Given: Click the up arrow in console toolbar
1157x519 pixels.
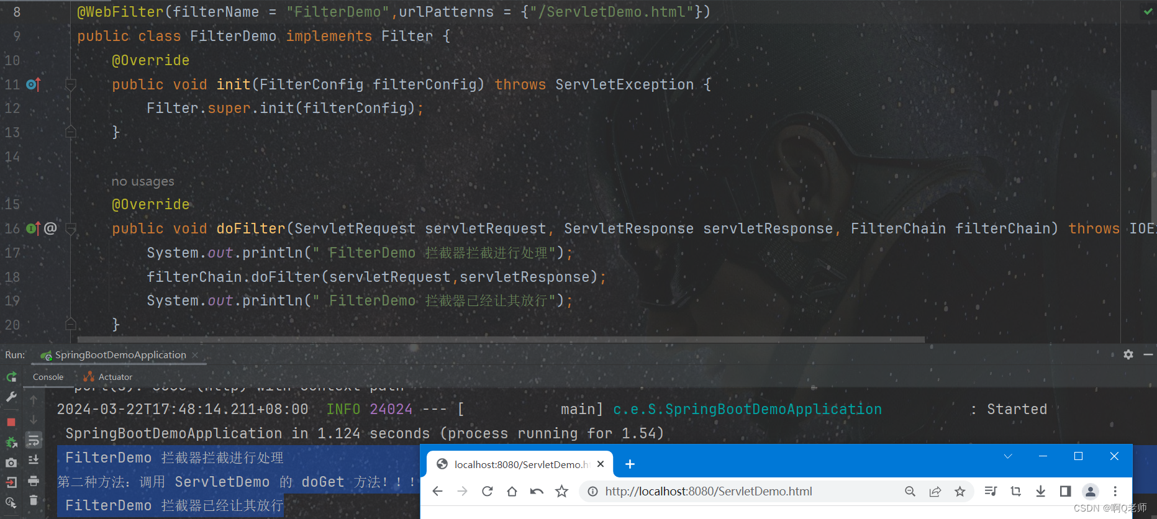Looking at the screenshot, I should (x=34, y=400).
